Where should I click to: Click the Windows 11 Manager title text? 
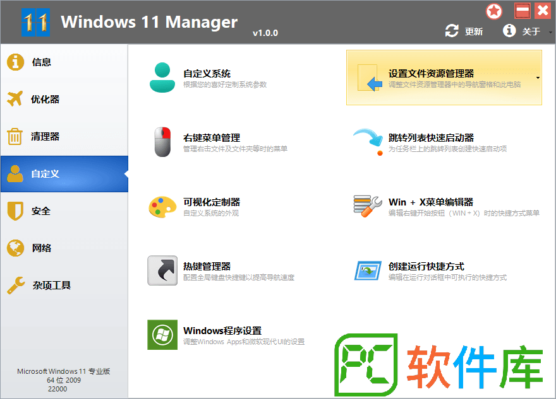coord(149,22)
